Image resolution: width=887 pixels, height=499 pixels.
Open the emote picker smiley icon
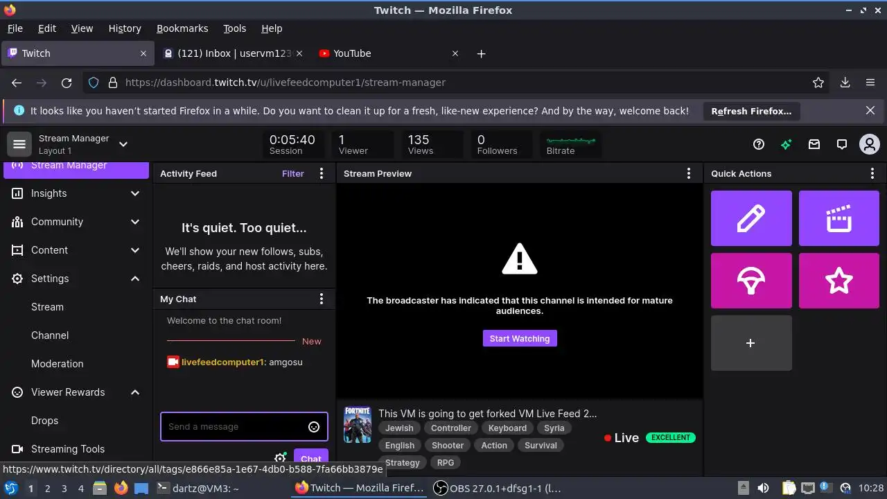[314, 427]
